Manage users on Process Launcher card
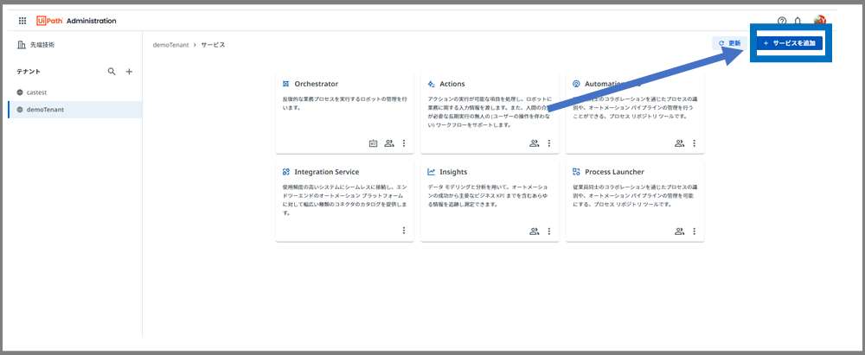Screen dimensions: 865x355 coord(679,231)
